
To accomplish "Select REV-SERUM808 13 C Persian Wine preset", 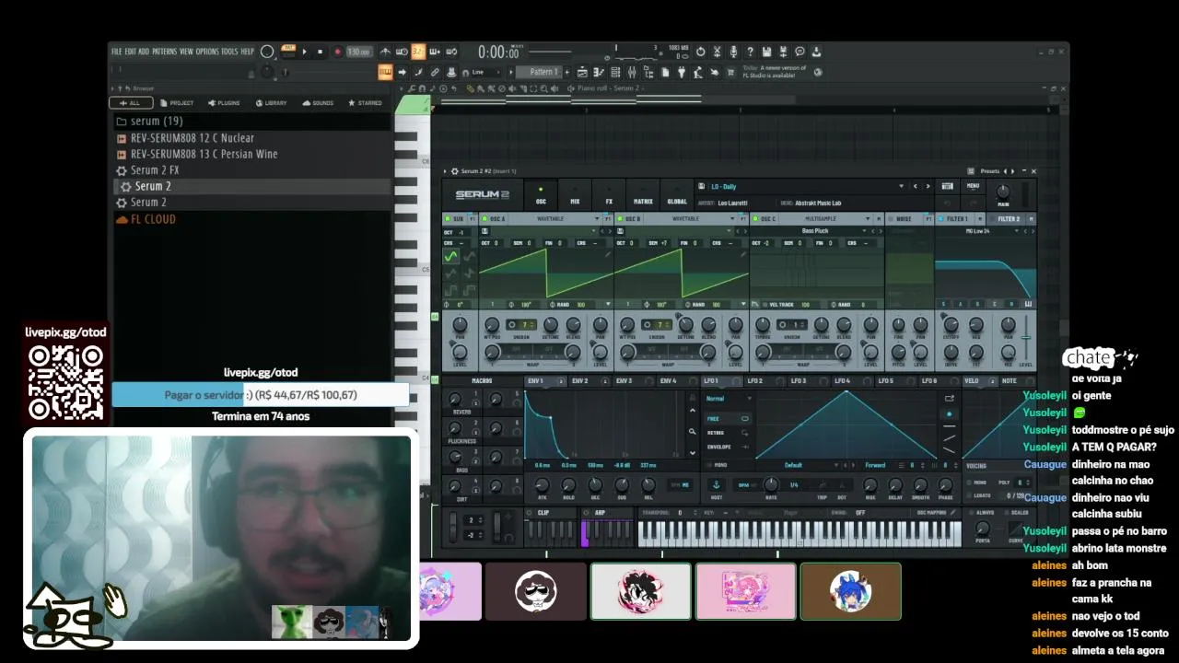I will 251,154.
